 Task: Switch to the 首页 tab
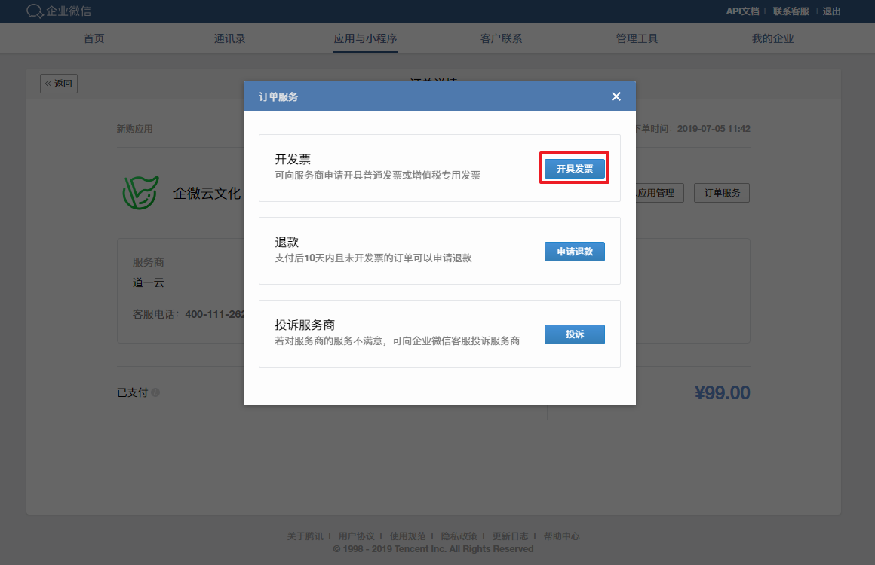pyautogui.click(x=94, y=39)
